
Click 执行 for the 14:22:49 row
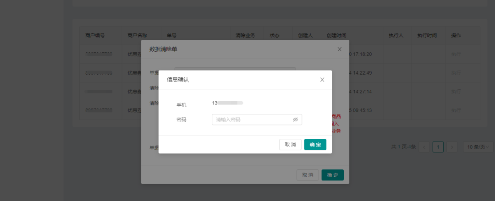pos(456,73)
